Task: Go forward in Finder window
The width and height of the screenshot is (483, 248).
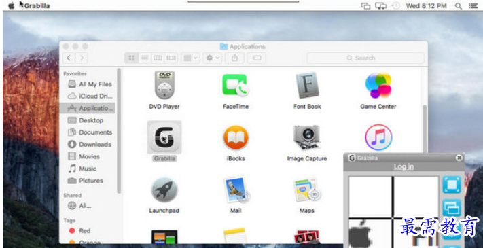Action: (x=82, y=58)
